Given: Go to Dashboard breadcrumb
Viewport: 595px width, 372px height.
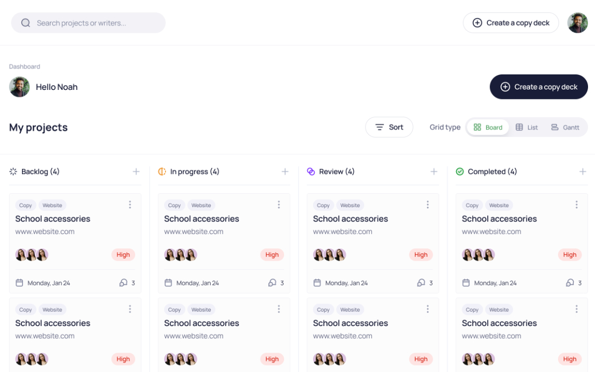Looking at the screenshot, I should (25, 67).
